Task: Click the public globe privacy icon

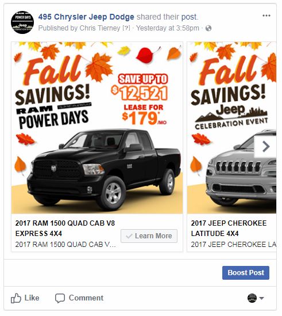Action: tap(208, 28)
